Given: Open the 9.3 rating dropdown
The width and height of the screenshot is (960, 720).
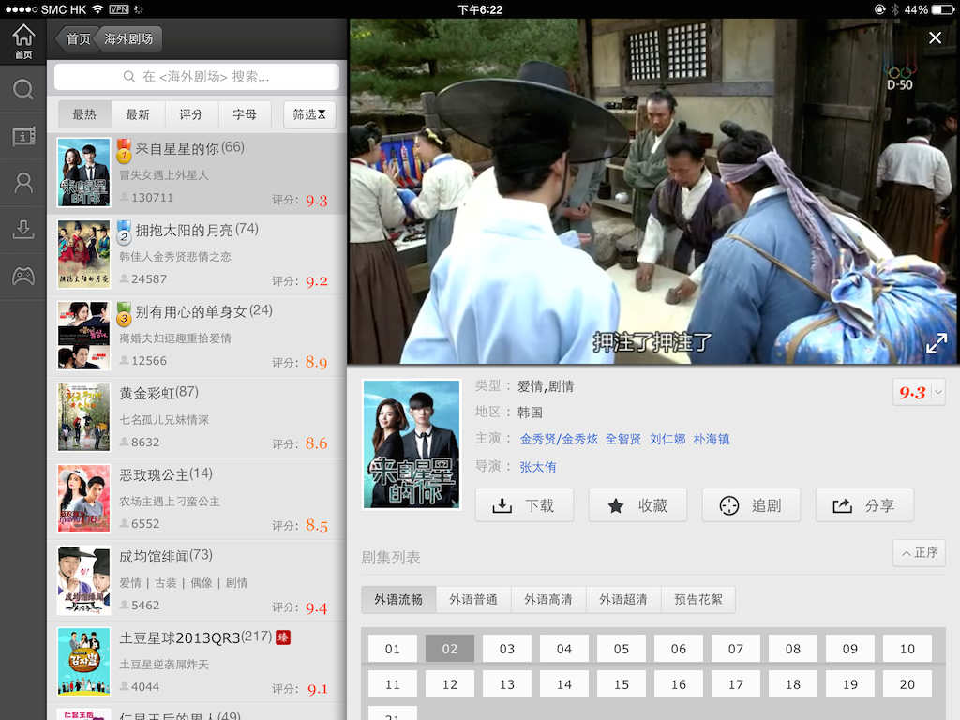Looking at the screenshot, I should (x=919, y=393).
